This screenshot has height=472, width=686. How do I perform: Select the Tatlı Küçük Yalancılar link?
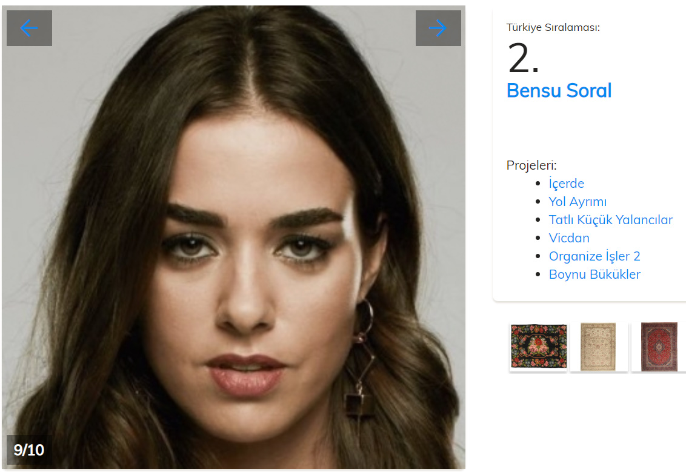610,219
